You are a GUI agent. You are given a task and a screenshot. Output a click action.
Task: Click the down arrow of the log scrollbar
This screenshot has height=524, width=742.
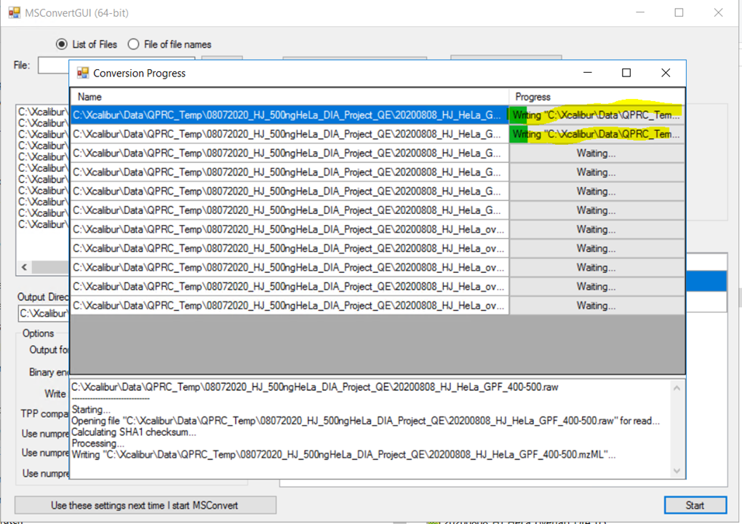(x=677, y=471)
